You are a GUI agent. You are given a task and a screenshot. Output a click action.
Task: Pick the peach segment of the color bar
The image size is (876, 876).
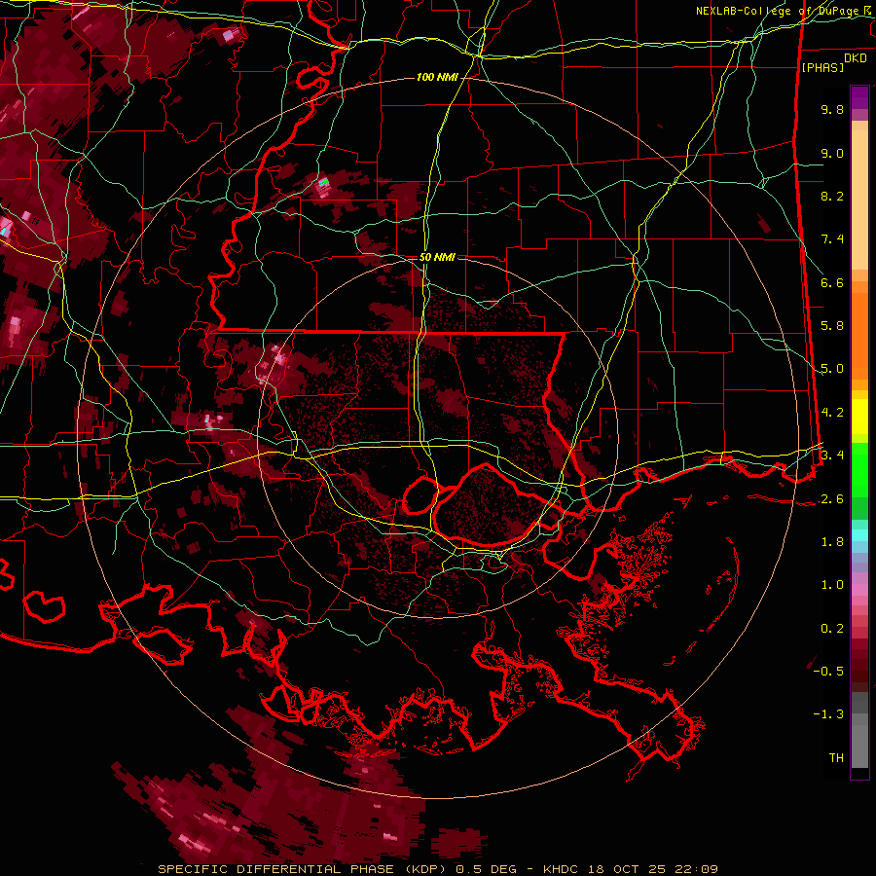[859, 201]
